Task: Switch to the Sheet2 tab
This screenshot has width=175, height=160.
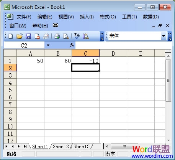Action: [61, 147]
